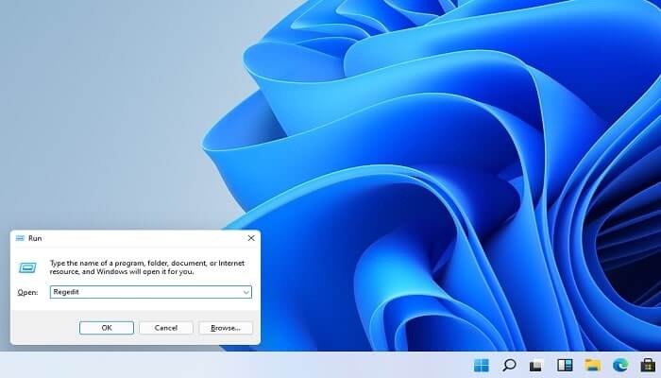Expand the Open field dropdown arrow
Image resolution: width=661 pixels, height=378 pixels.
click(x=246, y=293)
